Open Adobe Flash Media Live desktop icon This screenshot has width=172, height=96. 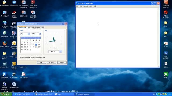click(x=33, y=4)
